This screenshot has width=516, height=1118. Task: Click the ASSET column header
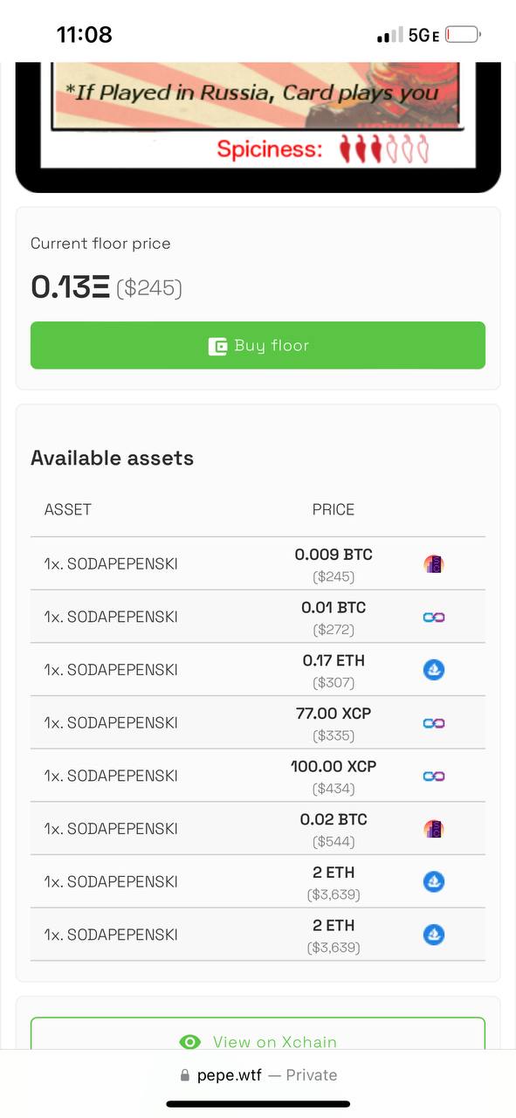(x=67, y=509)
